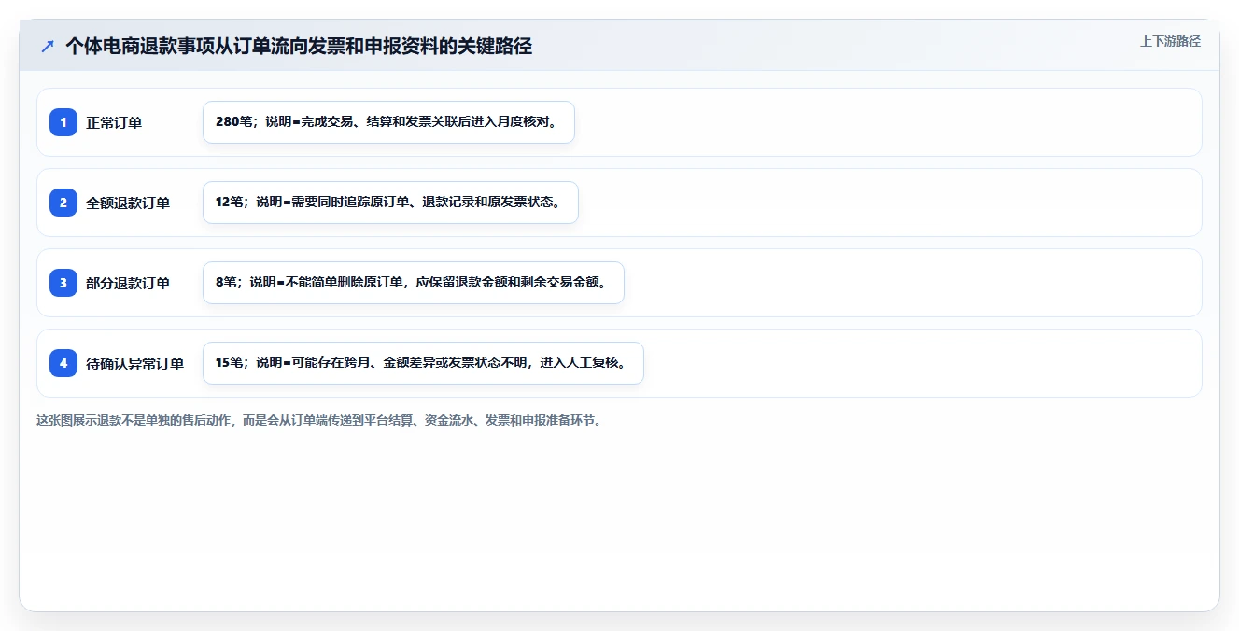Select step badge 2 for 全额退款订单

(63, 203)
